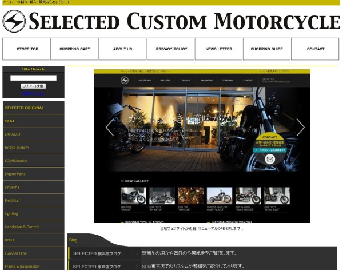This screenshot has width=343, height=270.
Task: Click the NEW GALLERY heading
Action: click(137, 181)
